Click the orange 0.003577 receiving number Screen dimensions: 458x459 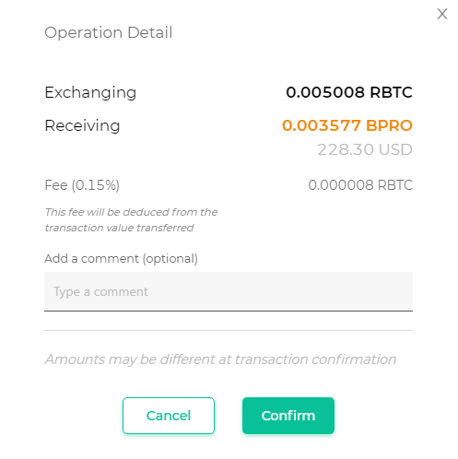[322, 125]
